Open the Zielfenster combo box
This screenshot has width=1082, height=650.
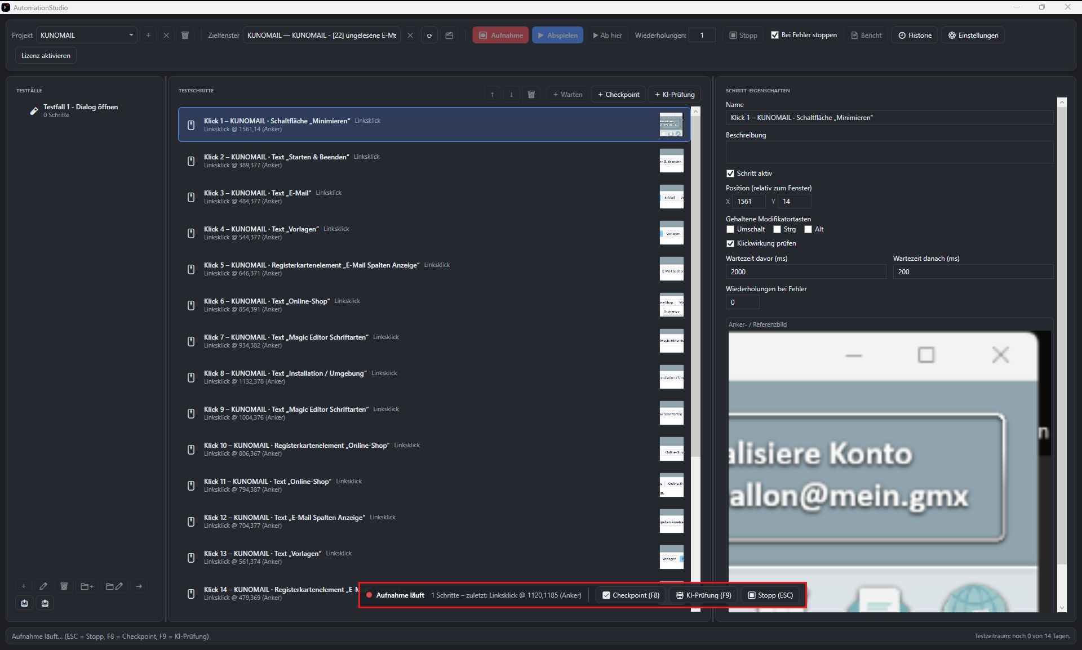point(322,35)
